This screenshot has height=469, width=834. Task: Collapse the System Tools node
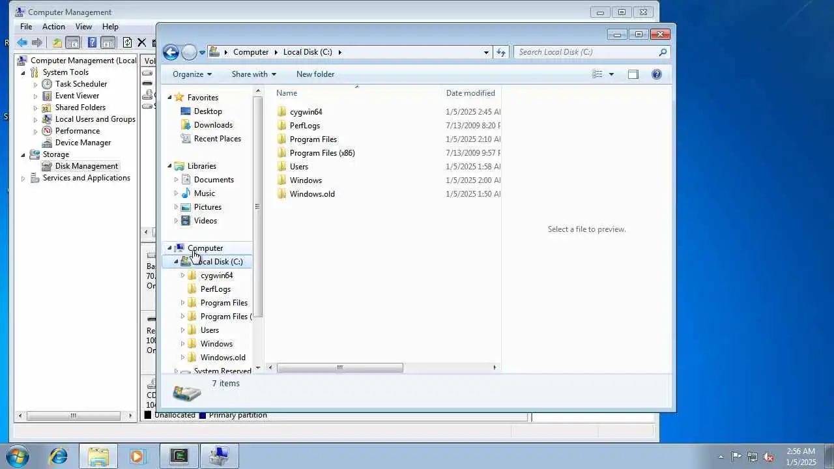click(x=23, y=72)
